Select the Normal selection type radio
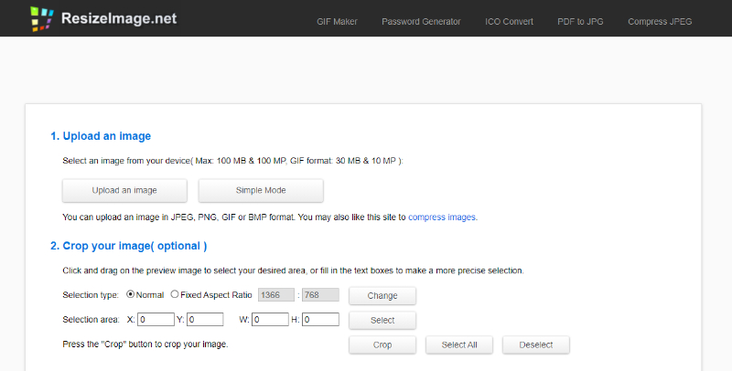Viewport: 732px width, 371px height. (x=131, y=294)
